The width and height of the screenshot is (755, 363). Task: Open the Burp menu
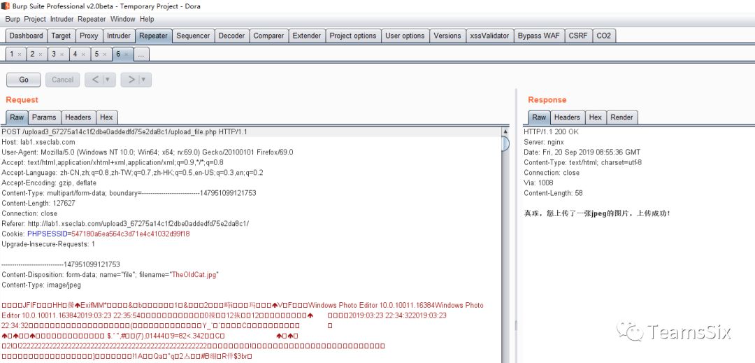point(13,20)
